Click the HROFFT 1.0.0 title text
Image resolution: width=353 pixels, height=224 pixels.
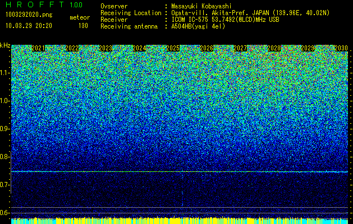pyautogui.click(x=44, y=4)
